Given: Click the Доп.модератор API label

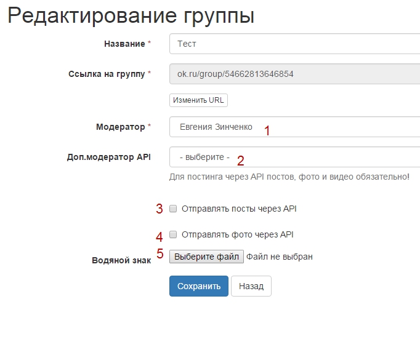Looking at the screenshot, I should click(108, 157).
